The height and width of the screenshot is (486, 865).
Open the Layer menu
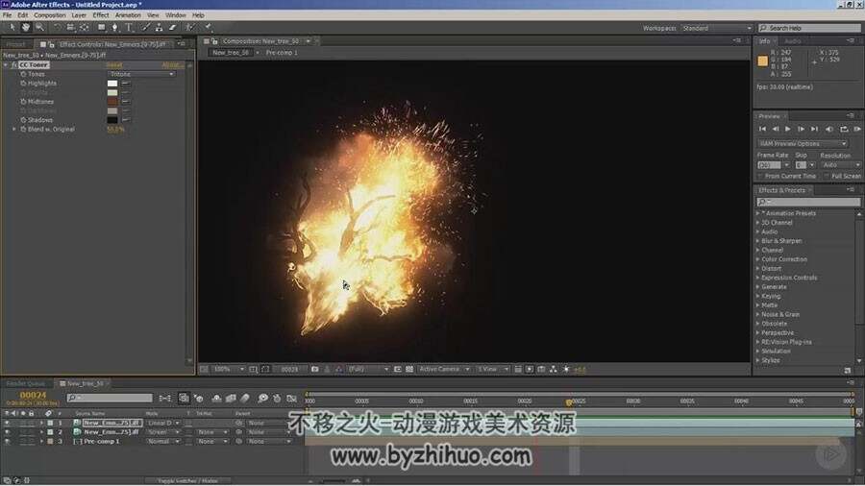pyautogui.click(x=79, y=15)
